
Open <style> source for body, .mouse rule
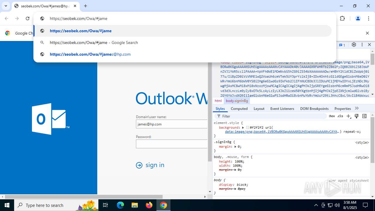[362, 157]
